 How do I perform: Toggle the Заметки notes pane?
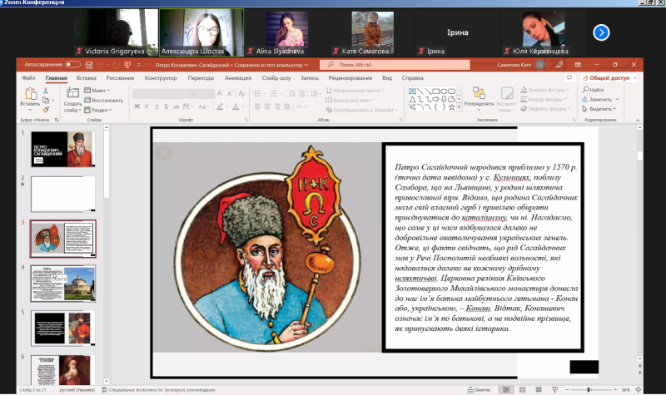tap(479, 389)
